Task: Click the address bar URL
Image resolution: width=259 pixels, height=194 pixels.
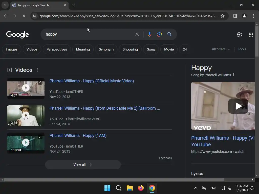Action: (x=128, y=16)
